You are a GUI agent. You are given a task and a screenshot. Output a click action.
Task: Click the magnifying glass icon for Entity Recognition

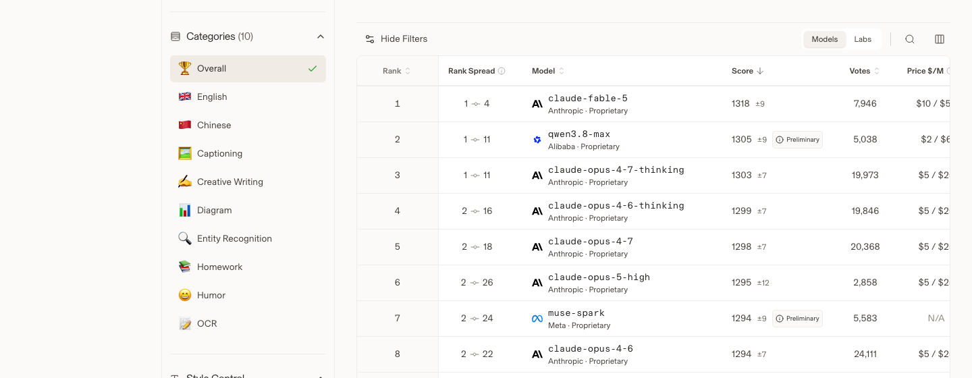pyautogui.click(x=185, y=238)
